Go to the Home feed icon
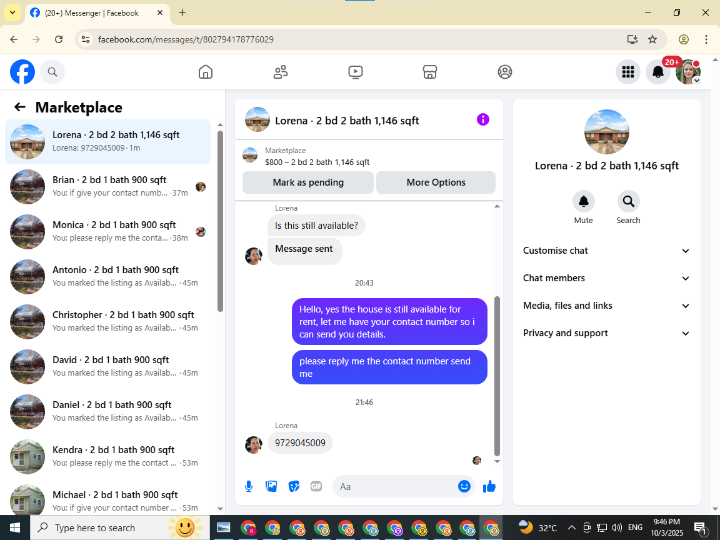The image size is (720, 540). (205, 72)
